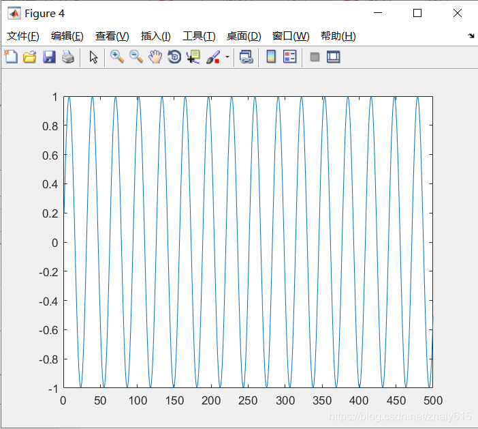
Task: Print the figure using printer icon
Action: [68, 57]
